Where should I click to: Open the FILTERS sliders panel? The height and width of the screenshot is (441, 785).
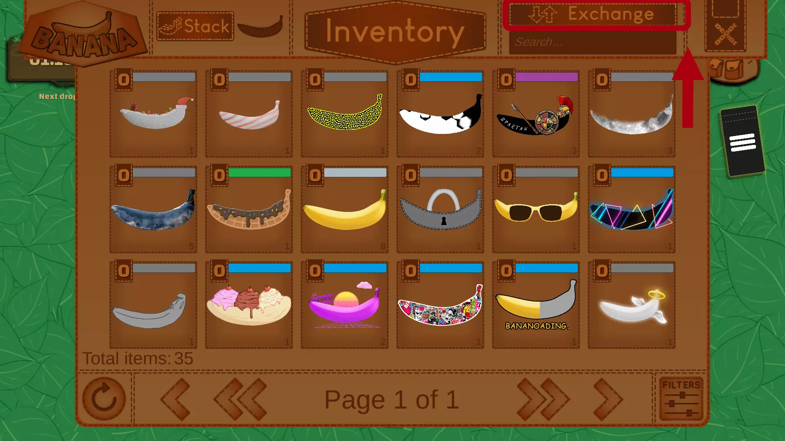tap(681, 399)
